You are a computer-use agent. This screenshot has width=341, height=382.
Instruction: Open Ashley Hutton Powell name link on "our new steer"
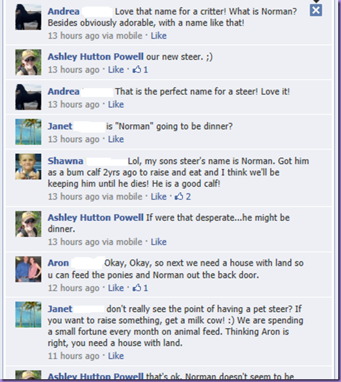(96, 57)
